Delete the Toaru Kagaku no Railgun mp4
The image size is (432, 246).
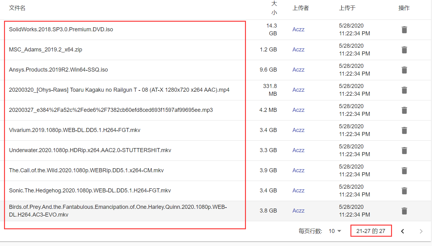click(x=404, y=90)
